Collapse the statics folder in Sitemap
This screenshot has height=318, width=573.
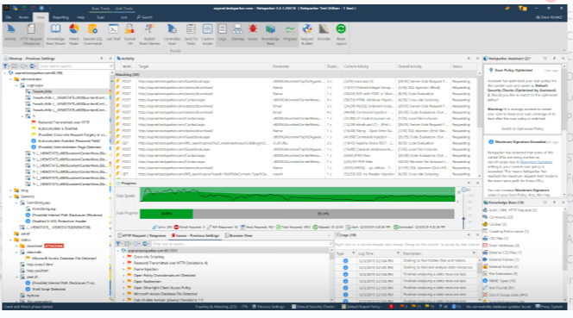coord(10,240)
